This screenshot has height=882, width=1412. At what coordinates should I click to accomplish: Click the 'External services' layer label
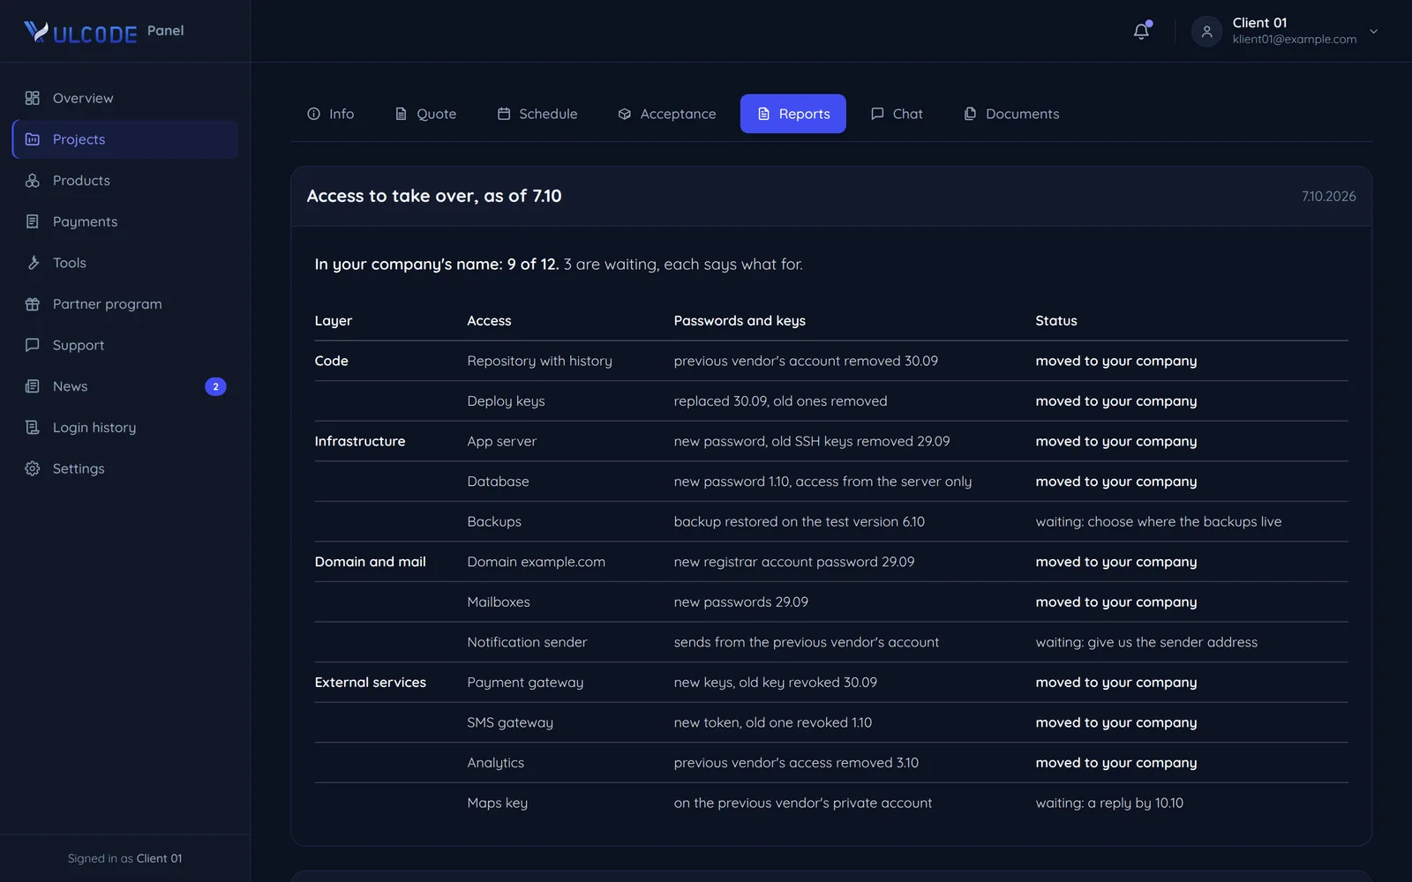coord(370,683)
